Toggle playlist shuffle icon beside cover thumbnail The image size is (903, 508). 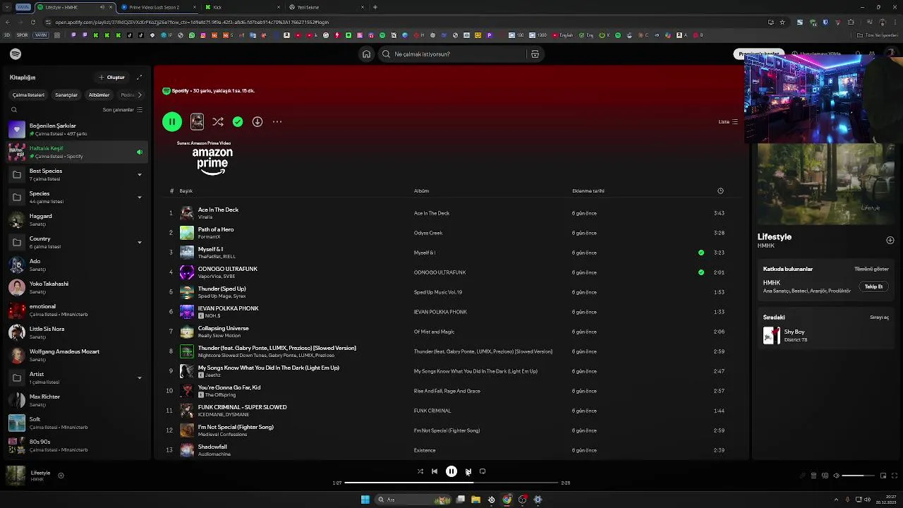218,121
